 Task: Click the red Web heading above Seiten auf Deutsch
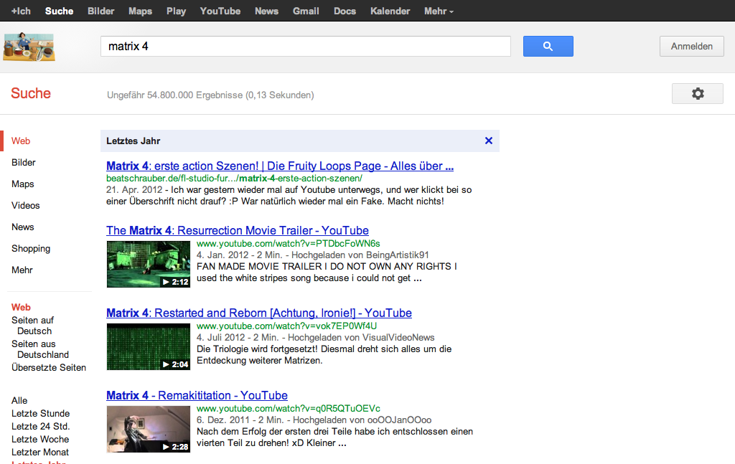pyautogui.click(x=21, y=307)
